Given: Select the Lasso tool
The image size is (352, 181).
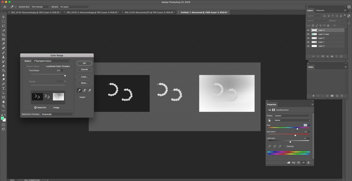Looking at the screenshot, I should pos(4,26).
